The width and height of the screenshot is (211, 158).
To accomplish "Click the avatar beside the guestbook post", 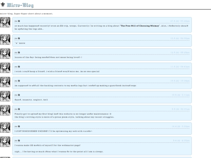I will pyautogui.click(x=5, y=82).
